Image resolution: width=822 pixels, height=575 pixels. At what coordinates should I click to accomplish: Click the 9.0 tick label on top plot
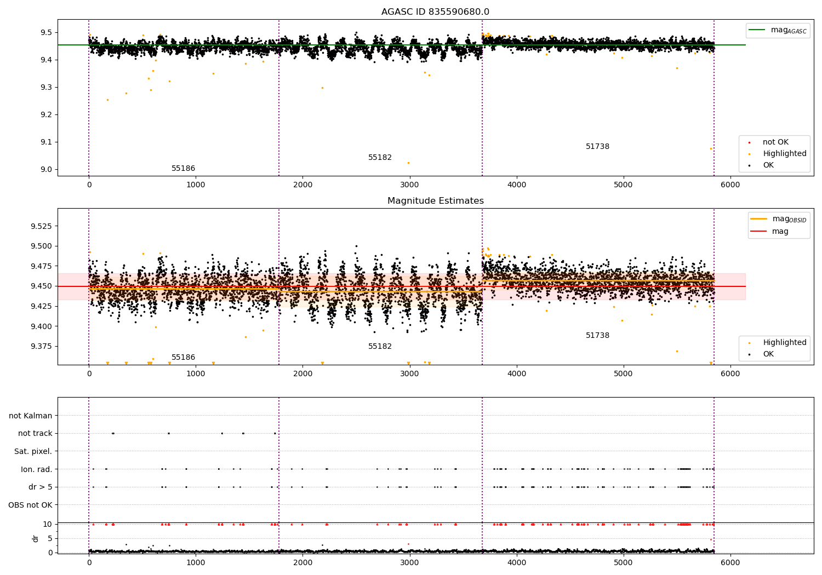tap(46, 170)
